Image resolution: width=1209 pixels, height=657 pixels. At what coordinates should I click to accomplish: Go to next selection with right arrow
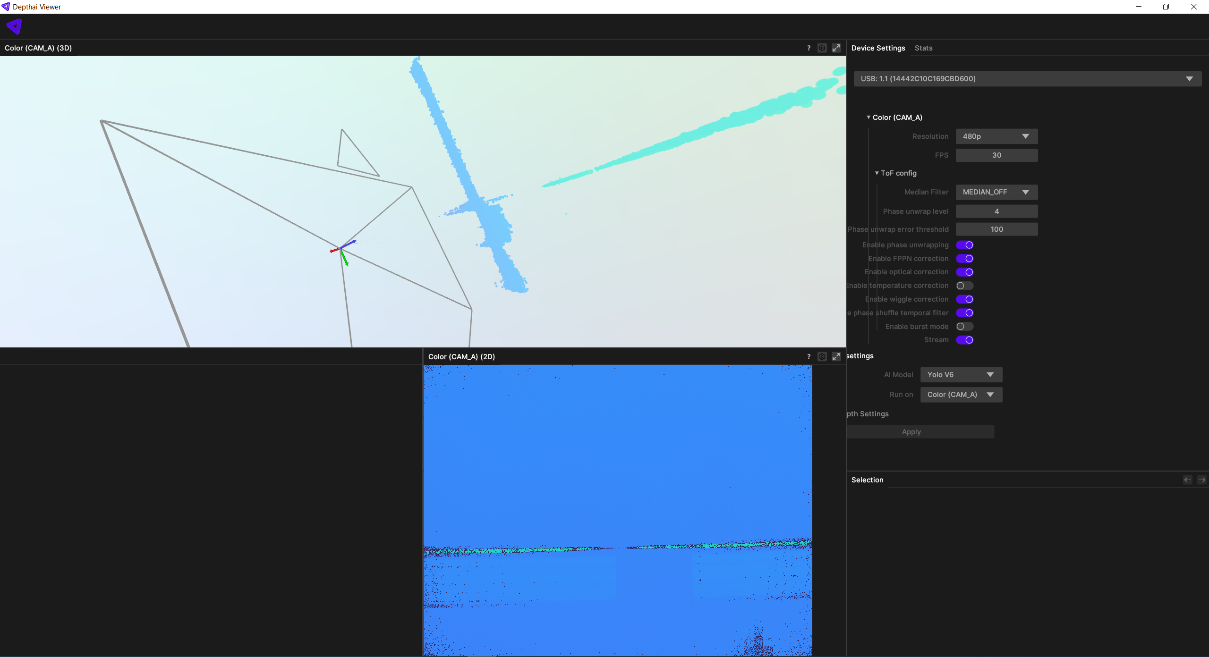(x=1201, y=480)
